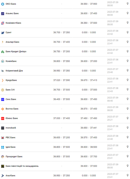Click the Альтбанк map pin icon
This screenshot has width=130, height=179.
[127, 175]
